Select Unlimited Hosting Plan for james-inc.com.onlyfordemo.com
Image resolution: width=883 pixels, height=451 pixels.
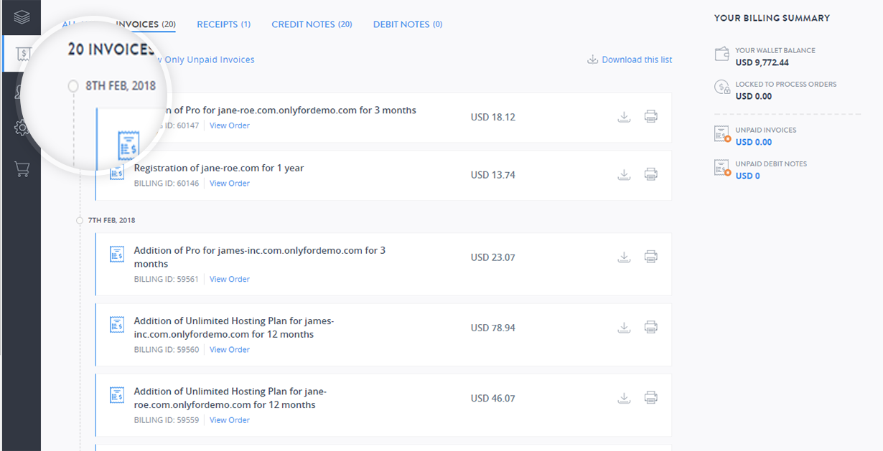(234, 328)
